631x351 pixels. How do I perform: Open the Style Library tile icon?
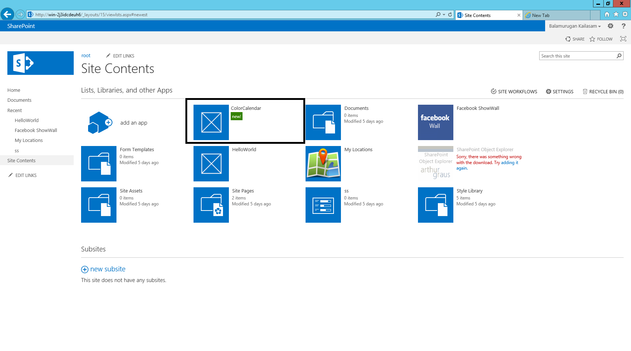tap(436, 205)
